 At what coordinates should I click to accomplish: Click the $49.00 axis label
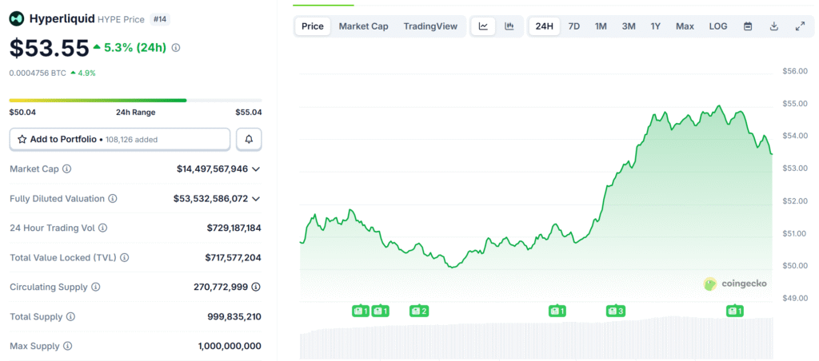pos(795,299)
